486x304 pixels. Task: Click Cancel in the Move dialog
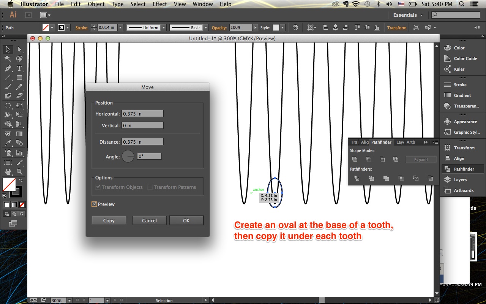(150, 220)
